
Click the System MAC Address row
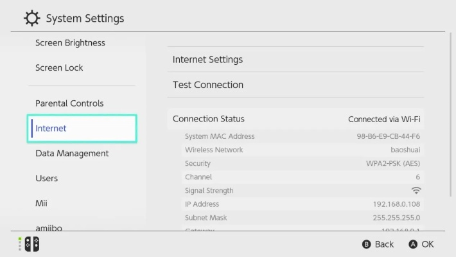click(x=295, y=136)
